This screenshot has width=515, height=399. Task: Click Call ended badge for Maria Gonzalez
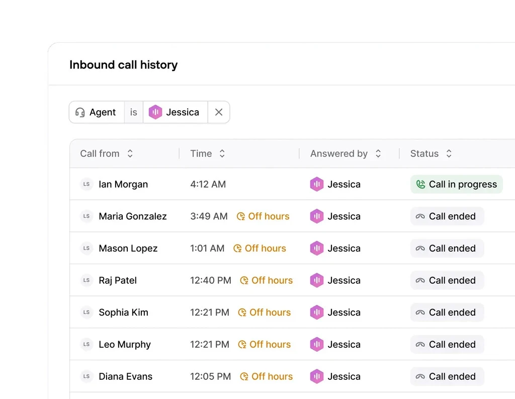447,216
